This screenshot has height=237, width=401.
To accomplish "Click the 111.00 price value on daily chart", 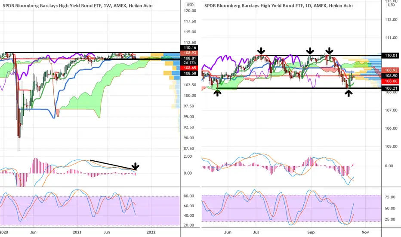I will [x=391, y=37].
